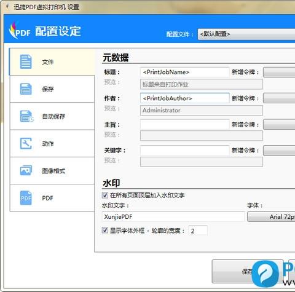Switch to the 保存 tab

[52, 89]
